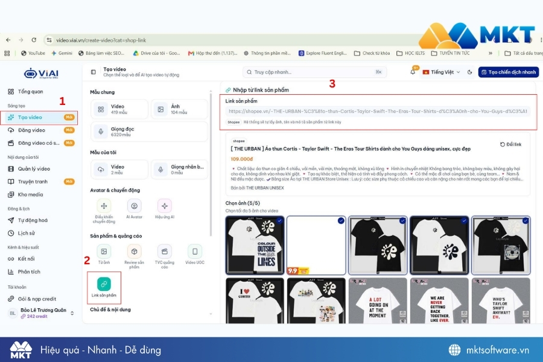
Task: Select the I love Cortis shirt thumbnail
Action: [x=255, y=300]
